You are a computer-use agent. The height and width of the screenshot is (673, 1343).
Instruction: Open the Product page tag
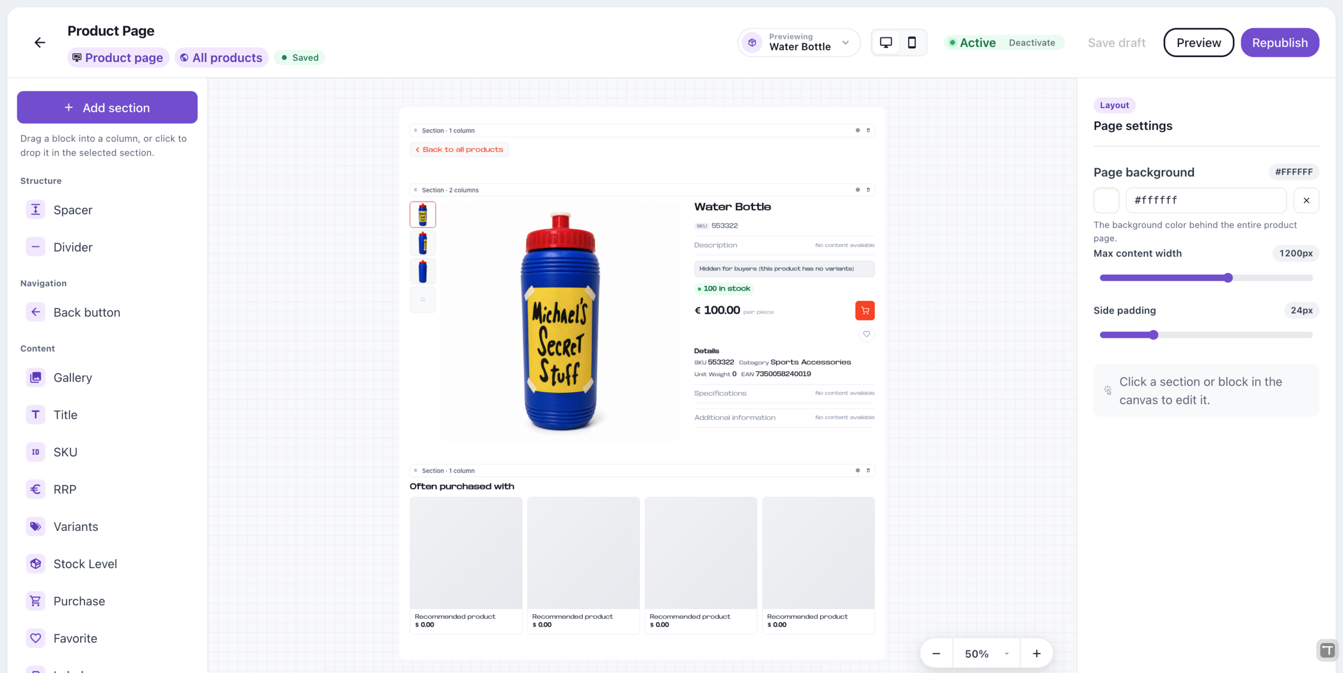click(x=118, y=58)
